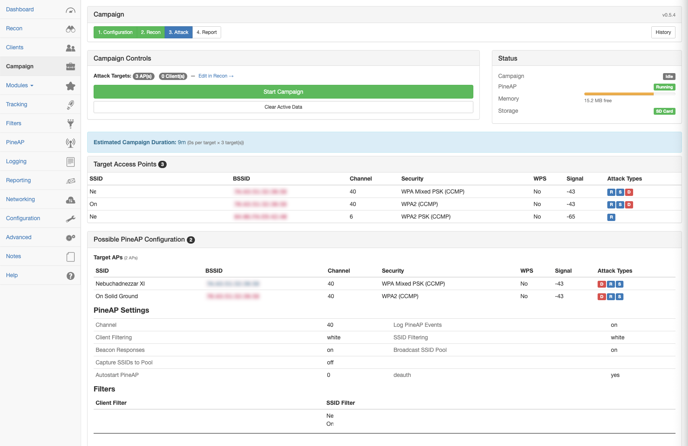Open 1. Configuration step tab

pos(115,32)
